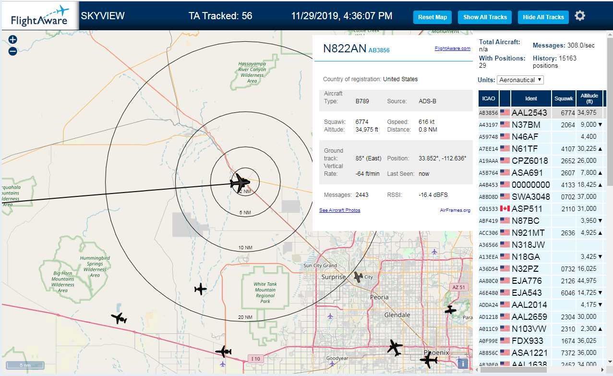Select the aircraft south of Glendale
Image resolution: width=613 pixels, height=376 pixels.
[395, 347]
